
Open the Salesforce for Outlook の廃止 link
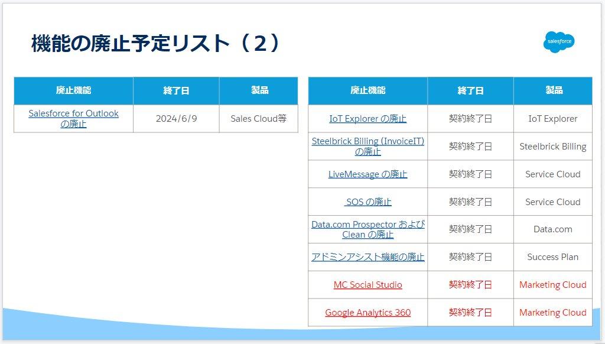[x=73, y=119]
